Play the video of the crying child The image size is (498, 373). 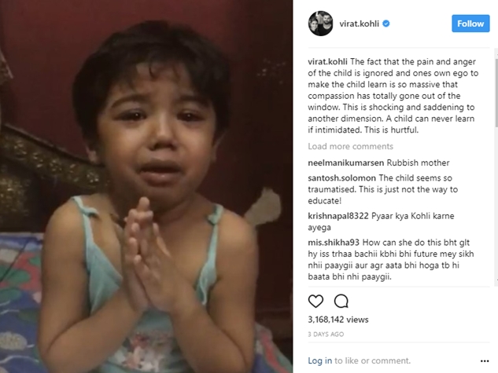[x=146, y=186]
